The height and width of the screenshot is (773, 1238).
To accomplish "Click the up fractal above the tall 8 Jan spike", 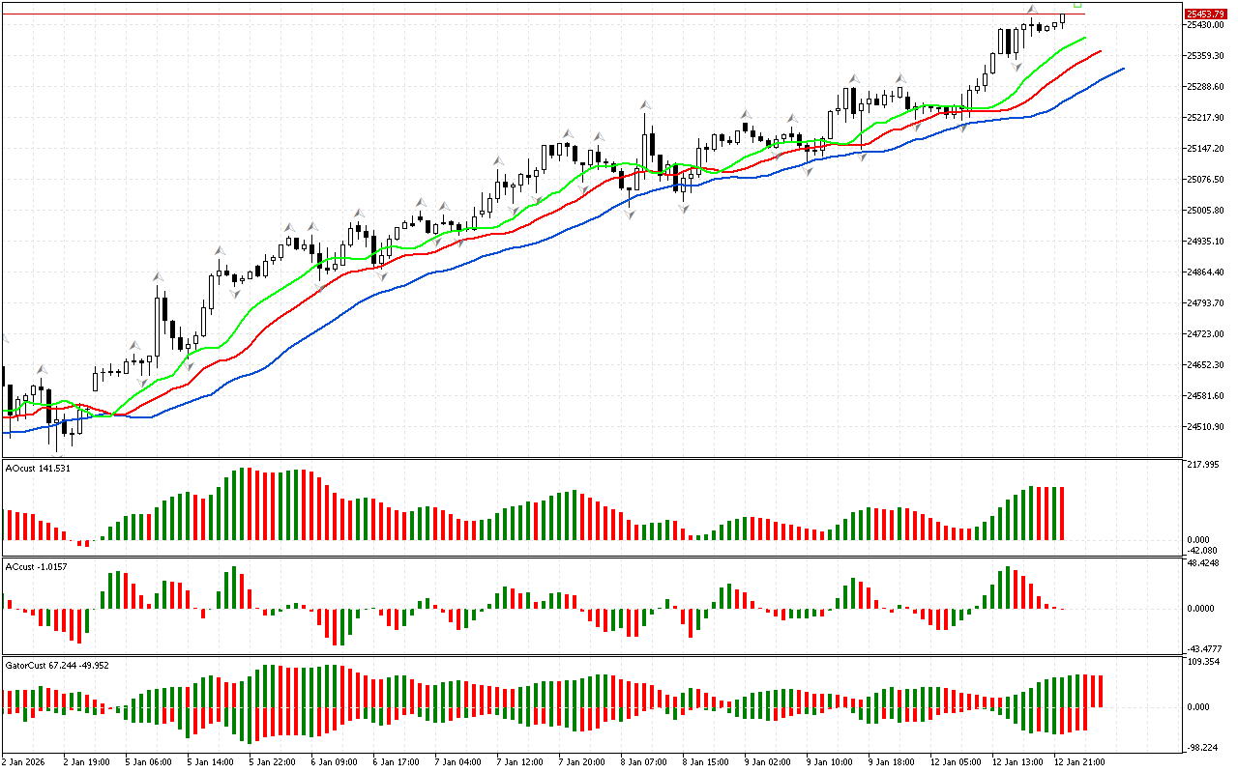I will 644,103.
